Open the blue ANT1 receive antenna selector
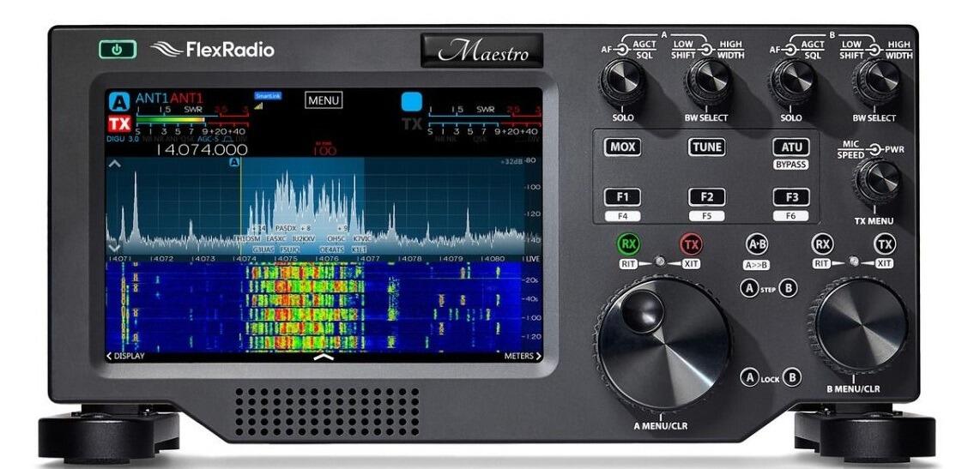The width and height of the screenshot is (968, 469). (x=152, y=99)
